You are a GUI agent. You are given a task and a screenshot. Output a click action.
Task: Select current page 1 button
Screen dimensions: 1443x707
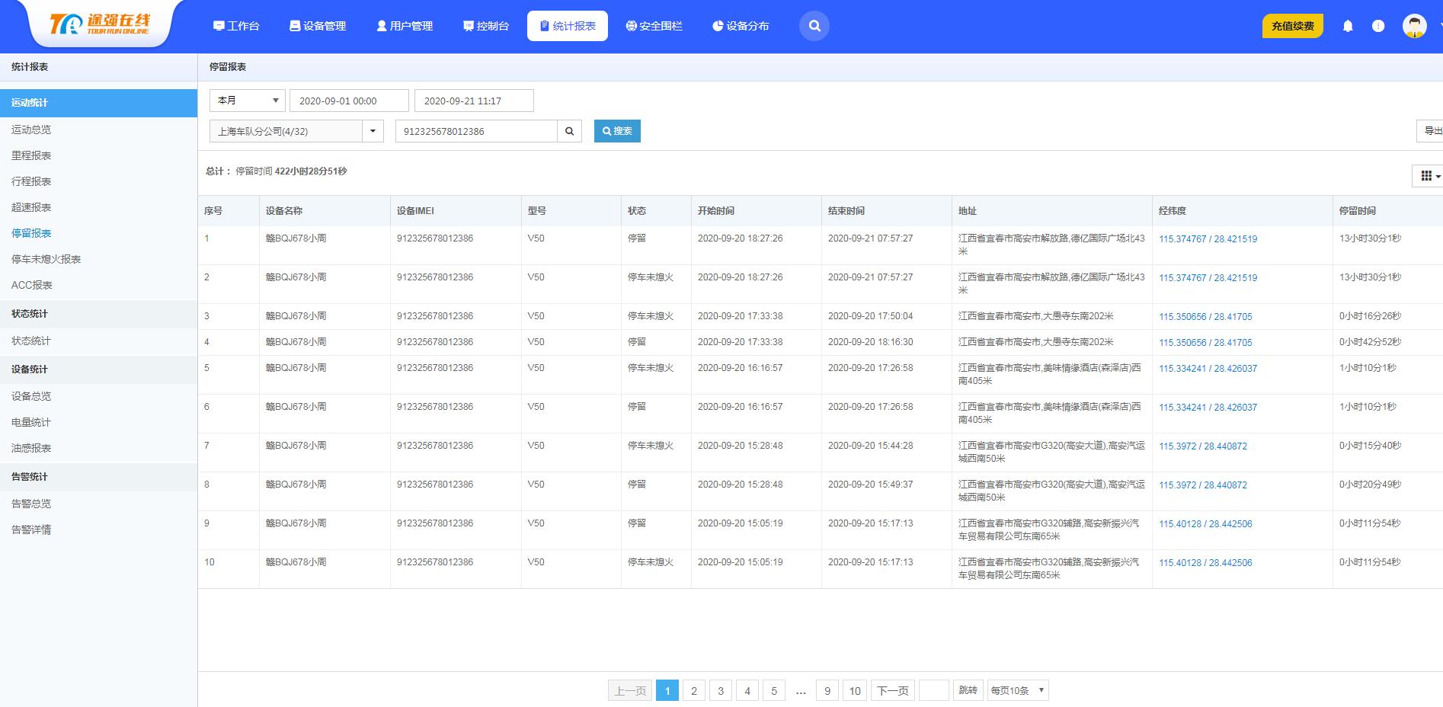(667, 691)
